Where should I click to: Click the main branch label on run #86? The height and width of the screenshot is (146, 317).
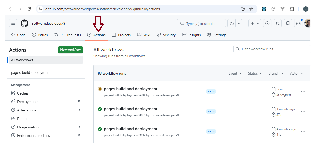click(211, 131)
